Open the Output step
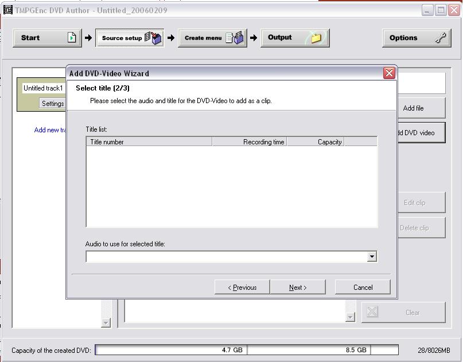The height and width of the screenshot is (362, 463). pos(295,38)
